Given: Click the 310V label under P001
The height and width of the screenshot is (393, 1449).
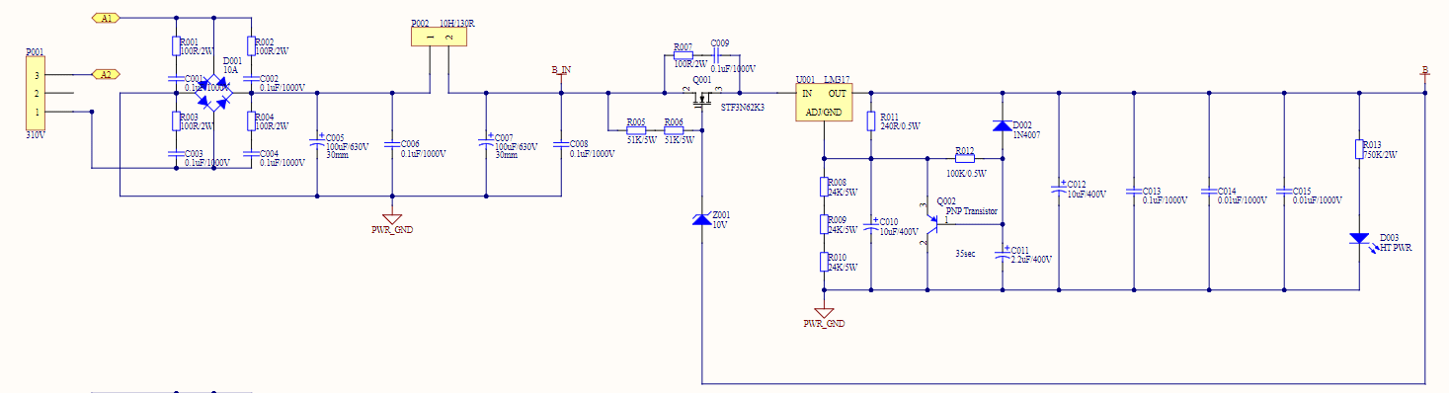Looking at the screenshot, I should [x=35, y=135].
